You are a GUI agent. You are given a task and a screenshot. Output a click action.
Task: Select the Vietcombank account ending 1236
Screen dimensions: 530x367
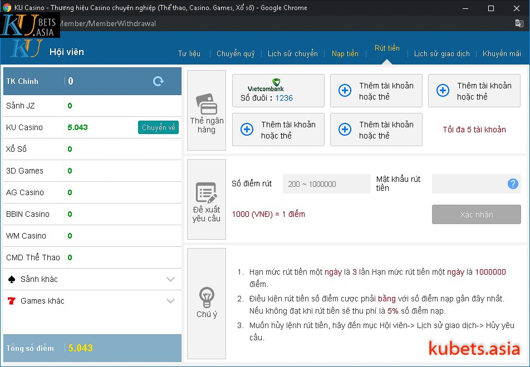tap(278, 91)
